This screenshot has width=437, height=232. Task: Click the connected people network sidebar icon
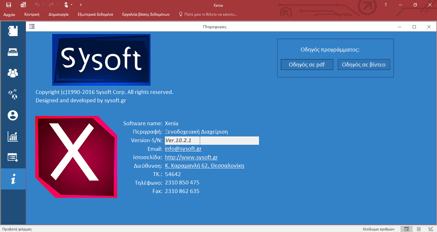point(13,94)
